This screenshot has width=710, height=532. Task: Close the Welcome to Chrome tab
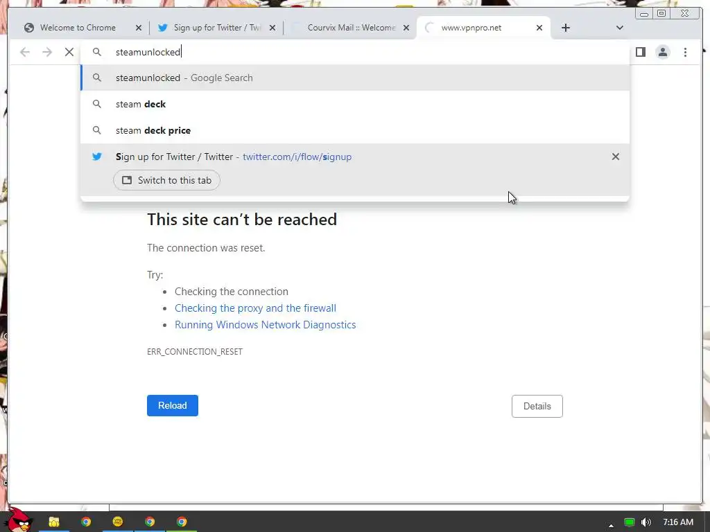coord(139,28)
